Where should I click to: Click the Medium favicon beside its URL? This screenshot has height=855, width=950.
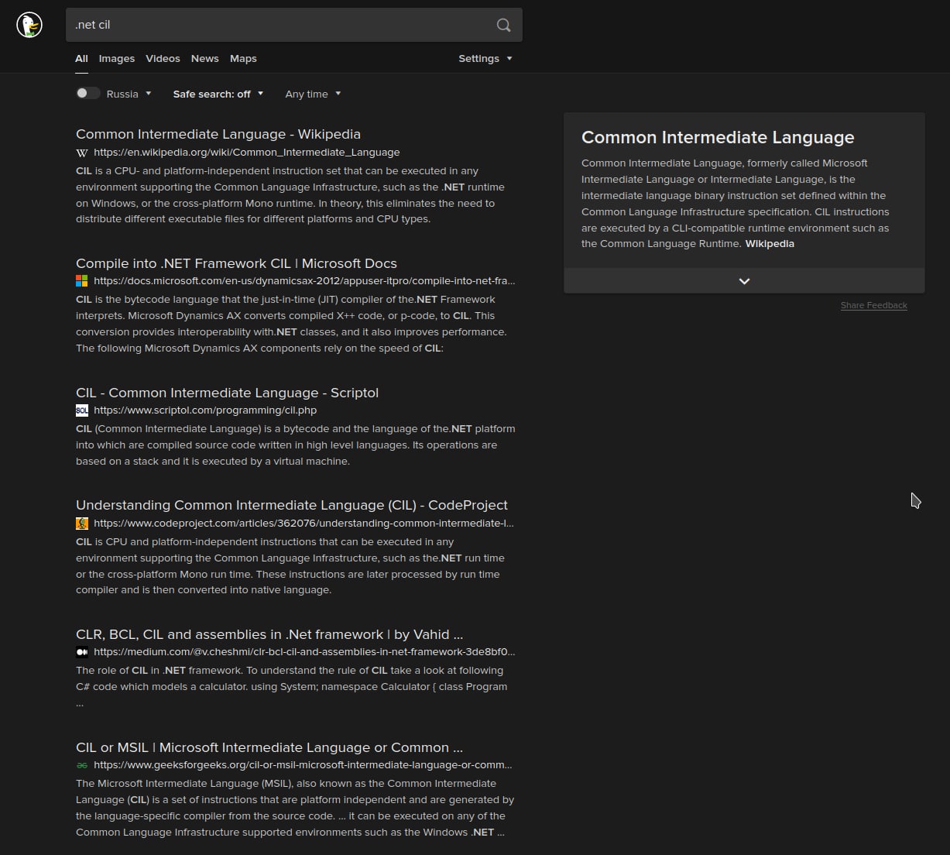tap(82, 652)
